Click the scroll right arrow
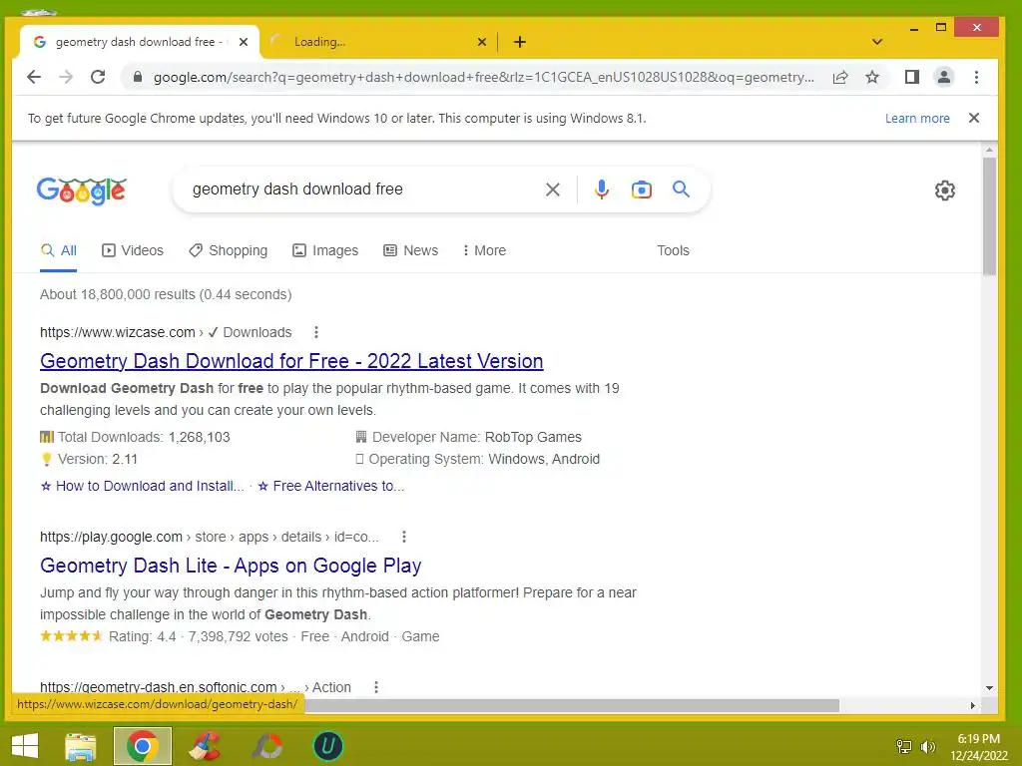Viewport: 1022px width, 766px height. coord(972,705)
